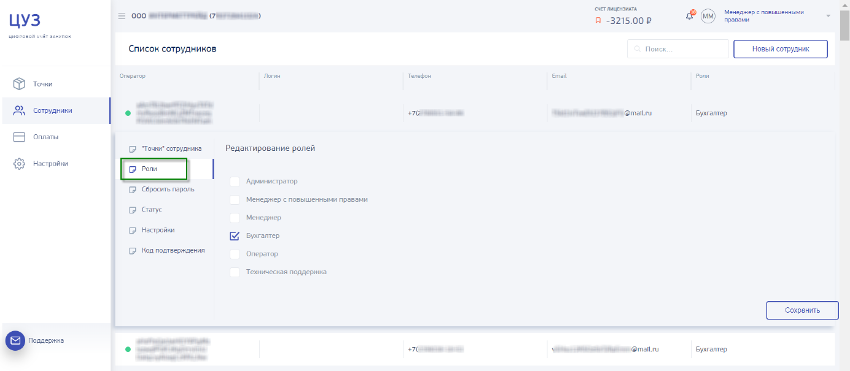Image resolution: width=850 pixels, height=371 pixels.
Task: Click into the Поиск search field
Action: (677, 49)
